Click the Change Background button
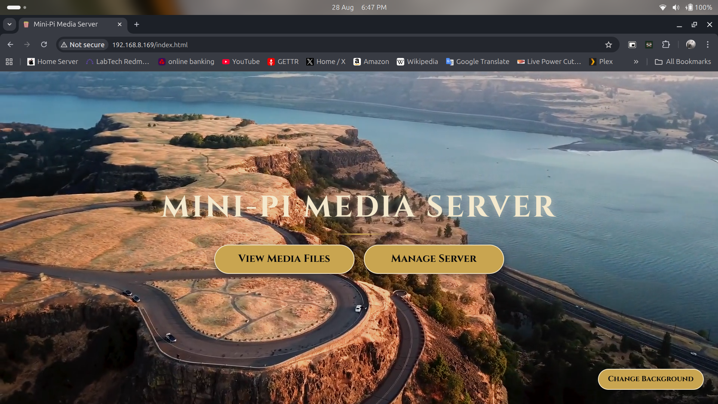The height and width of the screenshot is (404, 718). pyautogui.click(x=650, y=379)
